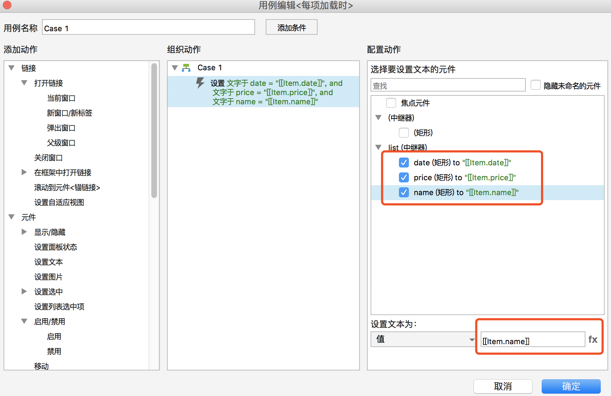Click 'date (矩形) to' row text
This screenshot has height=396, width=611.
462,163
